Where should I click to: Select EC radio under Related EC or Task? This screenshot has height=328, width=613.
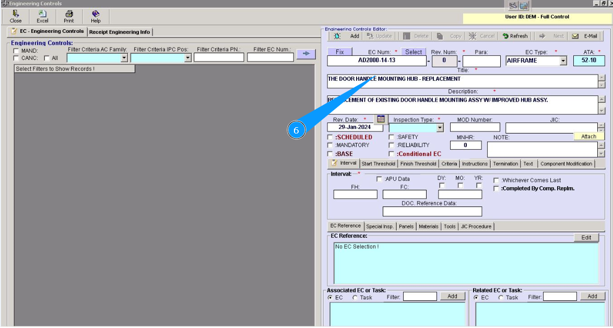(476, 298)
